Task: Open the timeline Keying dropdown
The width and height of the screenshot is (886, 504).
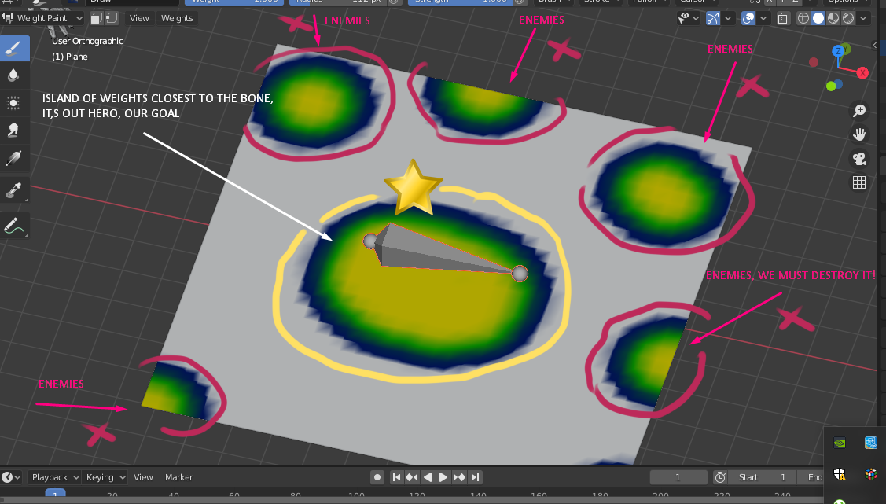Action: [x=105, y=477]
